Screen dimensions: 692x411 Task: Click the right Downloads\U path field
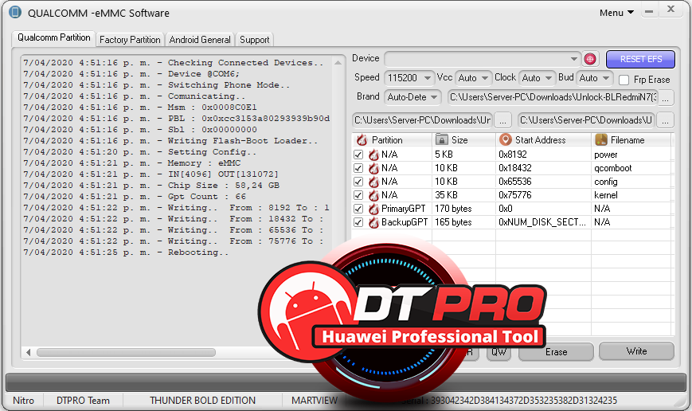pyautogui.click(x=585, y=120)
